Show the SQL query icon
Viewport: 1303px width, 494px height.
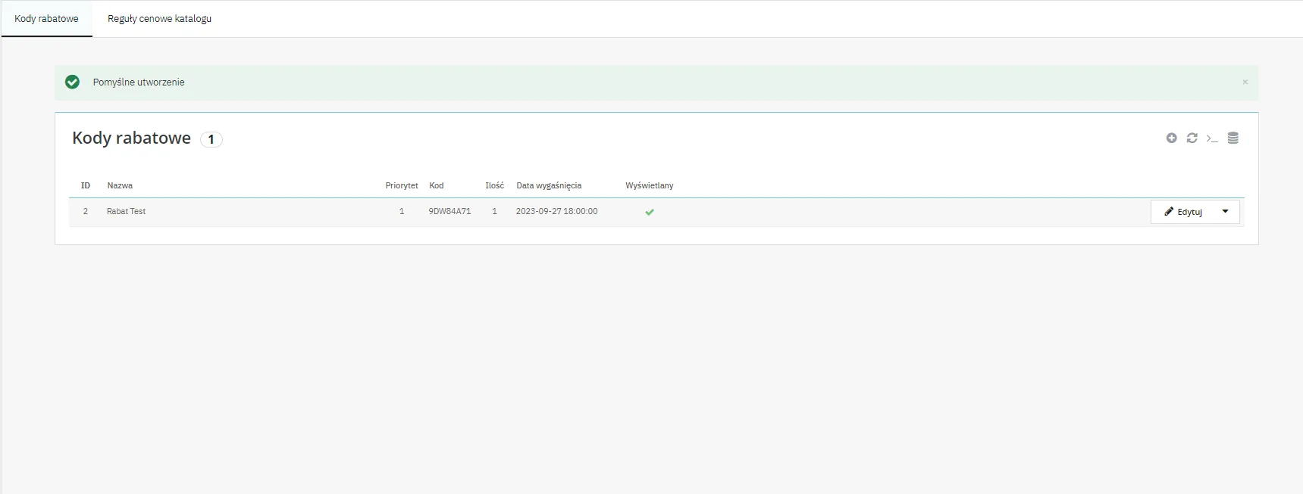point(1212,138)
